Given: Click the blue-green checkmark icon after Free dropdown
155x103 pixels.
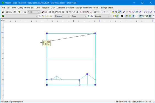Looking at the screenshot, I should click(89, 16).
